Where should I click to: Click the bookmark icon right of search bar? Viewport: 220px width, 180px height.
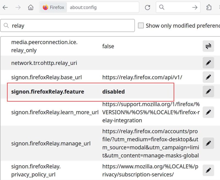tap(208, 7)
